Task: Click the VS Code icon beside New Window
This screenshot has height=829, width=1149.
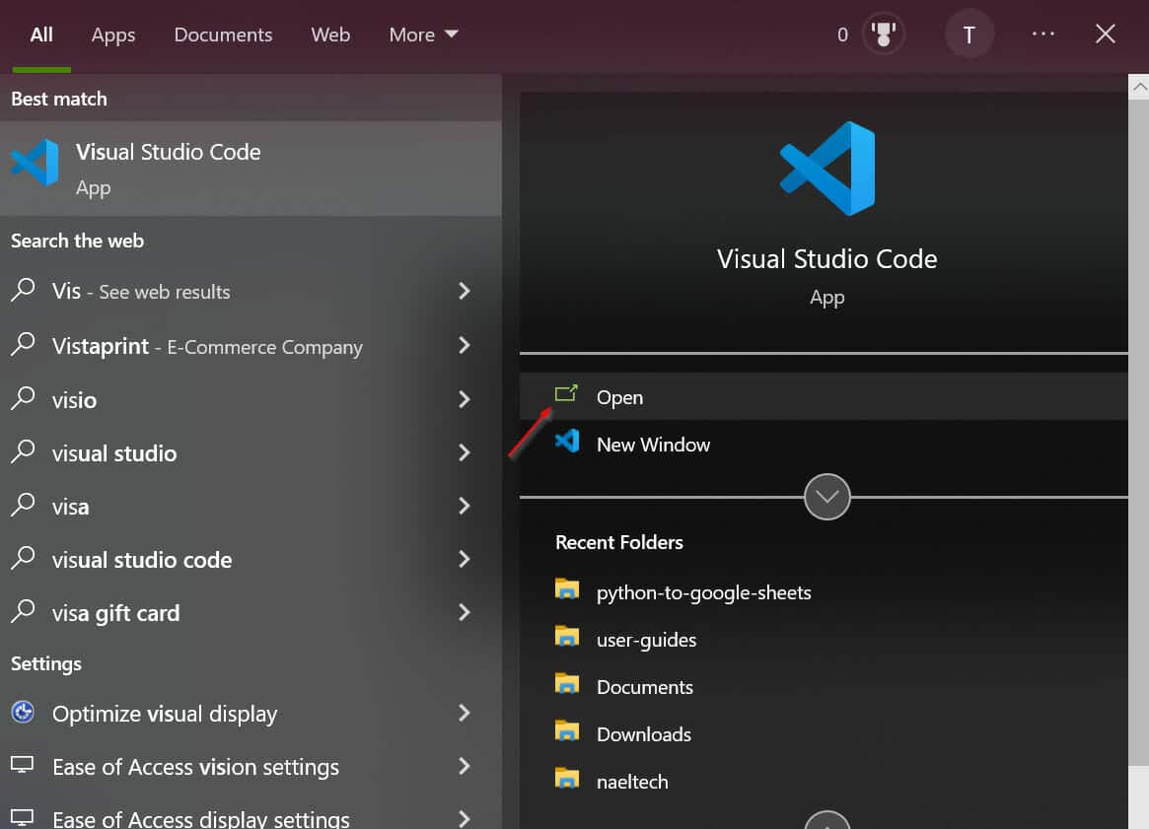Action: [x=567, y=441]
